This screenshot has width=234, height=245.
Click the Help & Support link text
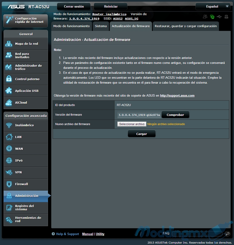[67, 234]
